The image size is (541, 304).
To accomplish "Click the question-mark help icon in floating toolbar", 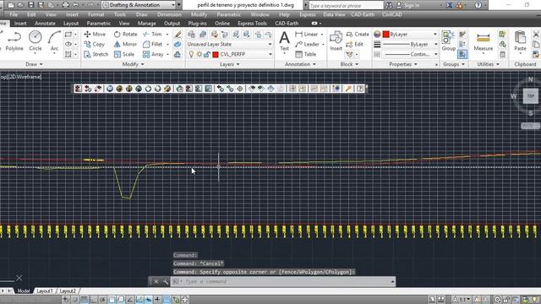I will [x=360, y=89].
